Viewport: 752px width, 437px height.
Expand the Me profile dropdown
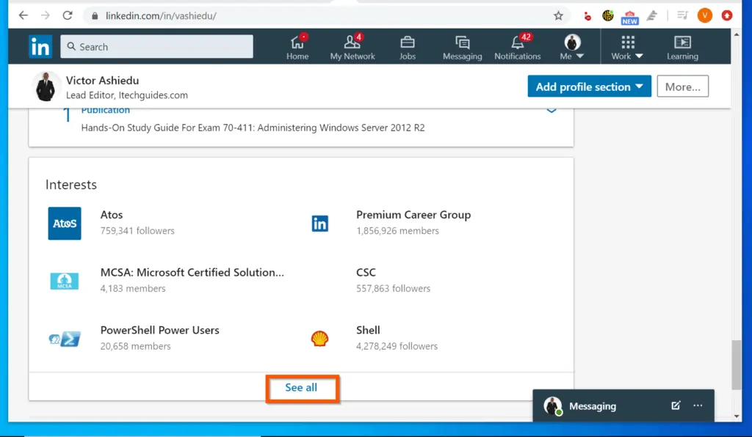pyautogui.click(x=572, y=47)
